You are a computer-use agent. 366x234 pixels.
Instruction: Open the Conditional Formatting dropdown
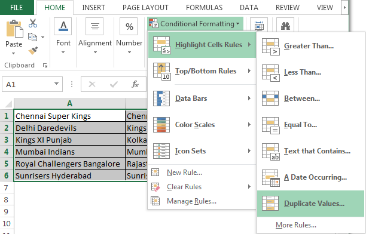[196, 23]
